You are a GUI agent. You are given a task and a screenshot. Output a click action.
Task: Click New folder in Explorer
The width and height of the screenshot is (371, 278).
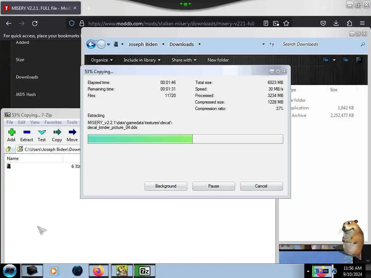click(x=218, y=60)
